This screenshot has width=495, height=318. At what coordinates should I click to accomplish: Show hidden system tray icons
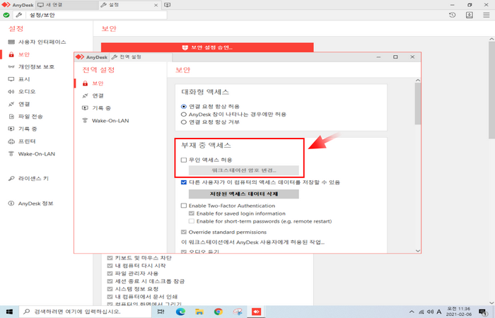(x=412, y=312)
